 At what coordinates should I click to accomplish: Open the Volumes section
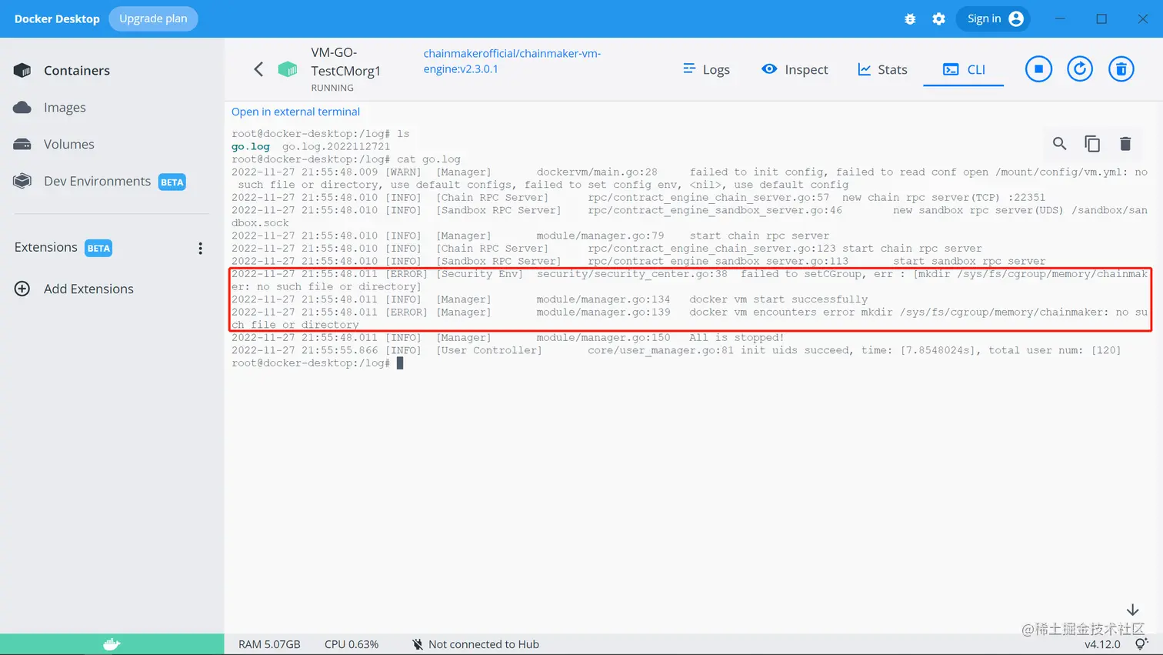pyautogui.click(x=69, y=144)
